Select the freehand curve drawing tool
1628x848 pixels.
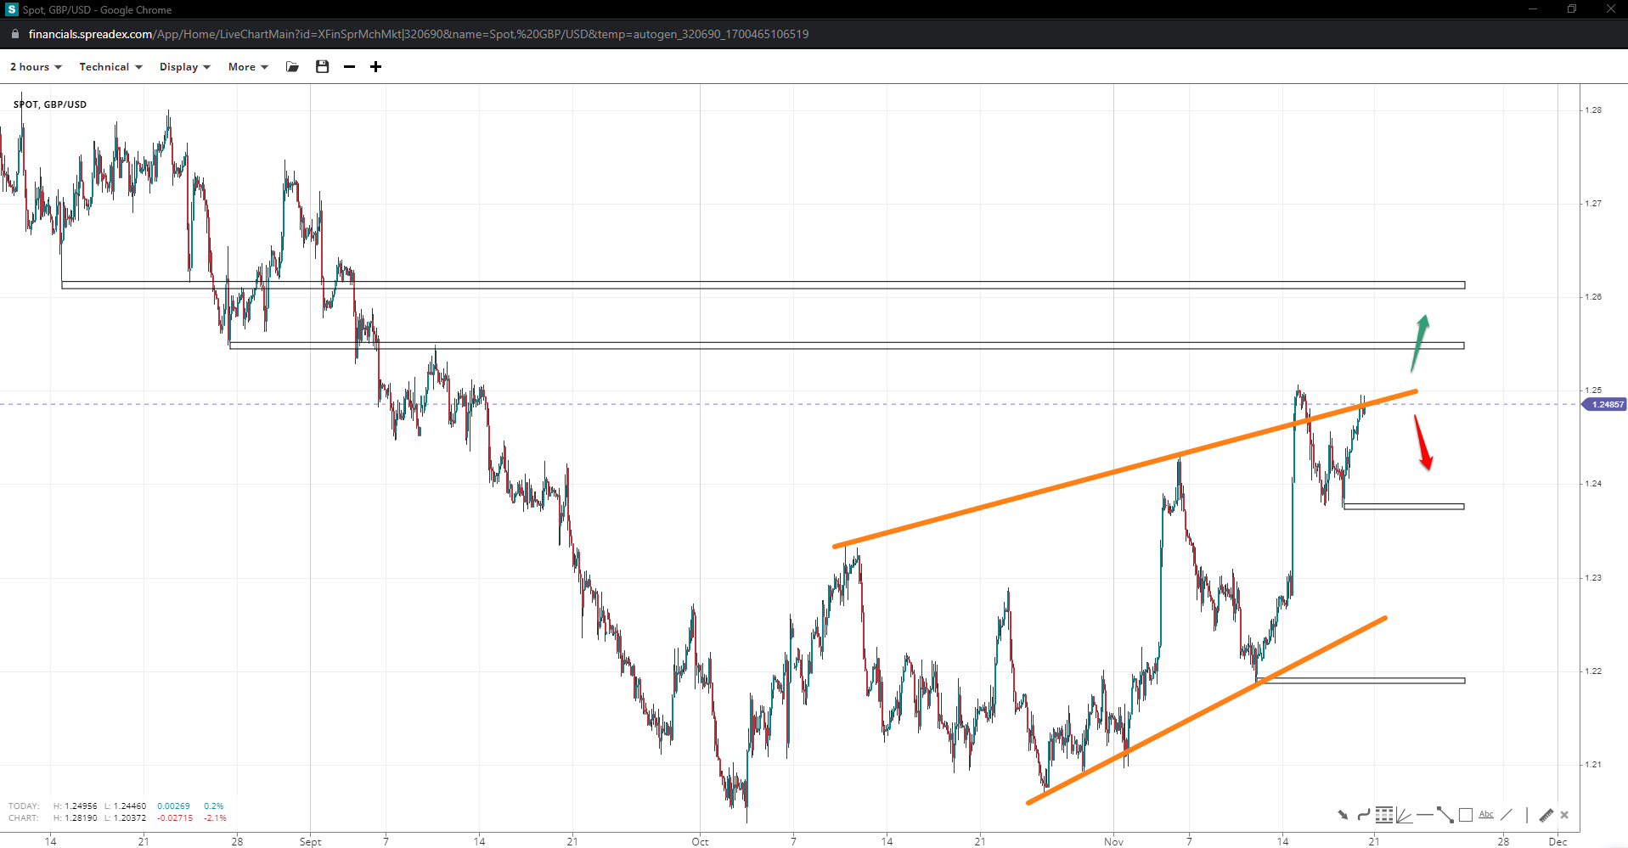click(x=1363, y=815)
